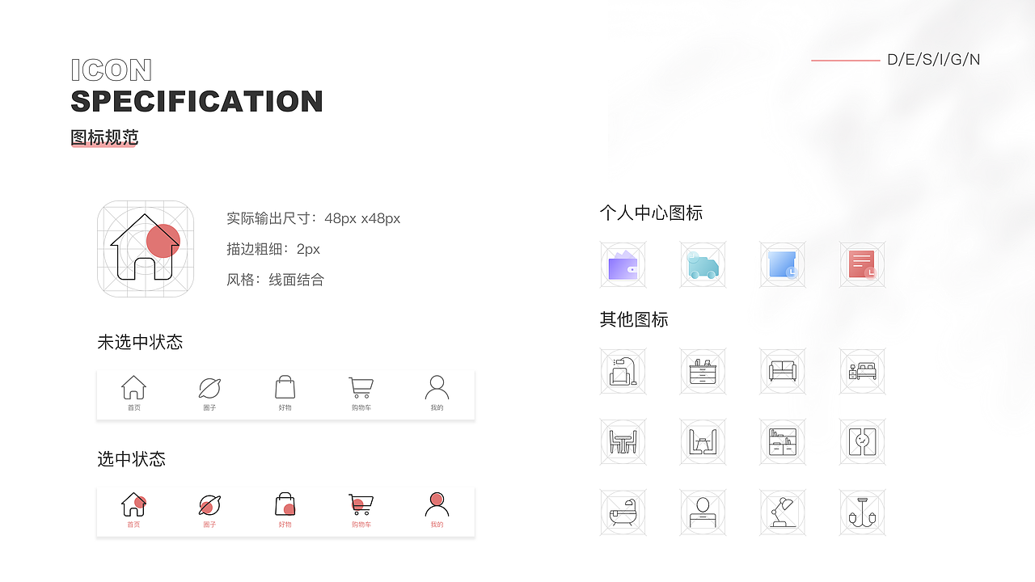Click the 未选中状态 section title

click(x=140, y=342)
